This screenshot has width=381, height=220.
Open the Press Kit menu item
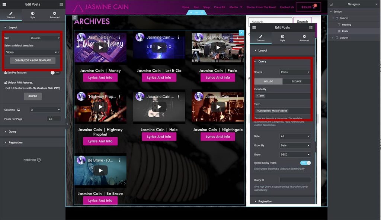pos(220,7)
